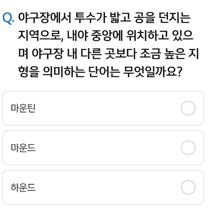This screenshot has height=208, width=208.
Task: Tap the 마운틴 answer label text
Action: click(23, 108)
